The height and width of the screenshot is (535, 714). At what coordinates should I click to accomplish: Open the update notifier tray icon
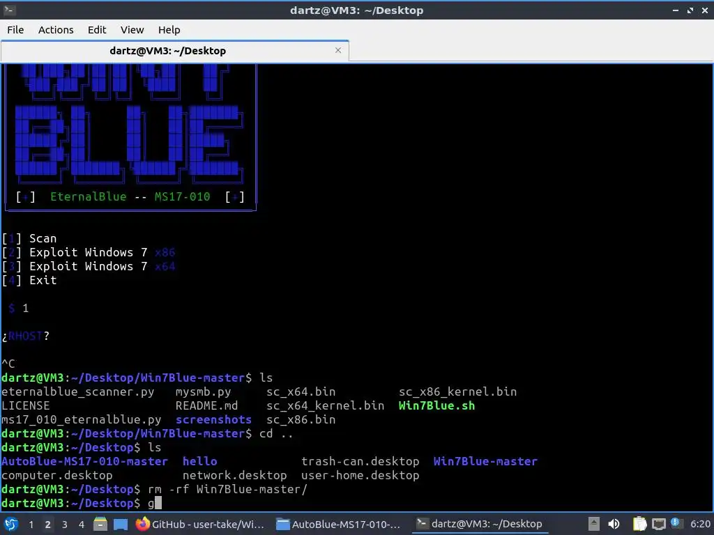675,523
